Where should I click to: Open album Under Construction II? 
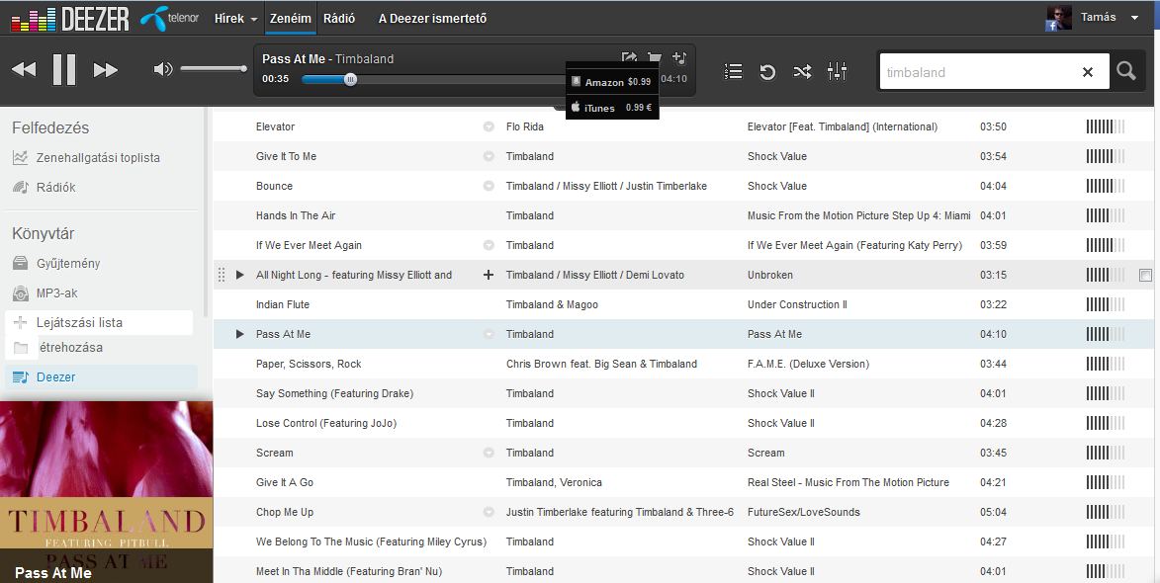point(797,304)
